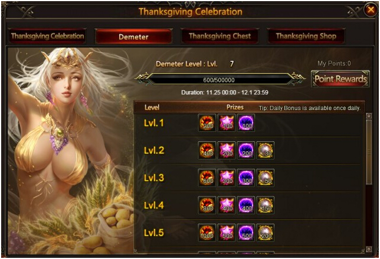Close the Thanksgiving Celebration window
The height and width of the screenshot is (259, 380).
click(x=371, y=9)
